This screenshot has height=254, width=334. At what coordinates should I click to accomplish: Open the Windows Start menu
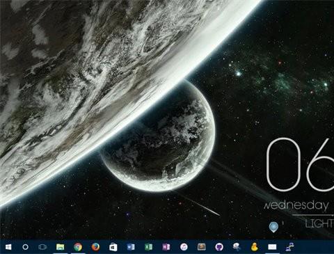(x=8, y=247)
